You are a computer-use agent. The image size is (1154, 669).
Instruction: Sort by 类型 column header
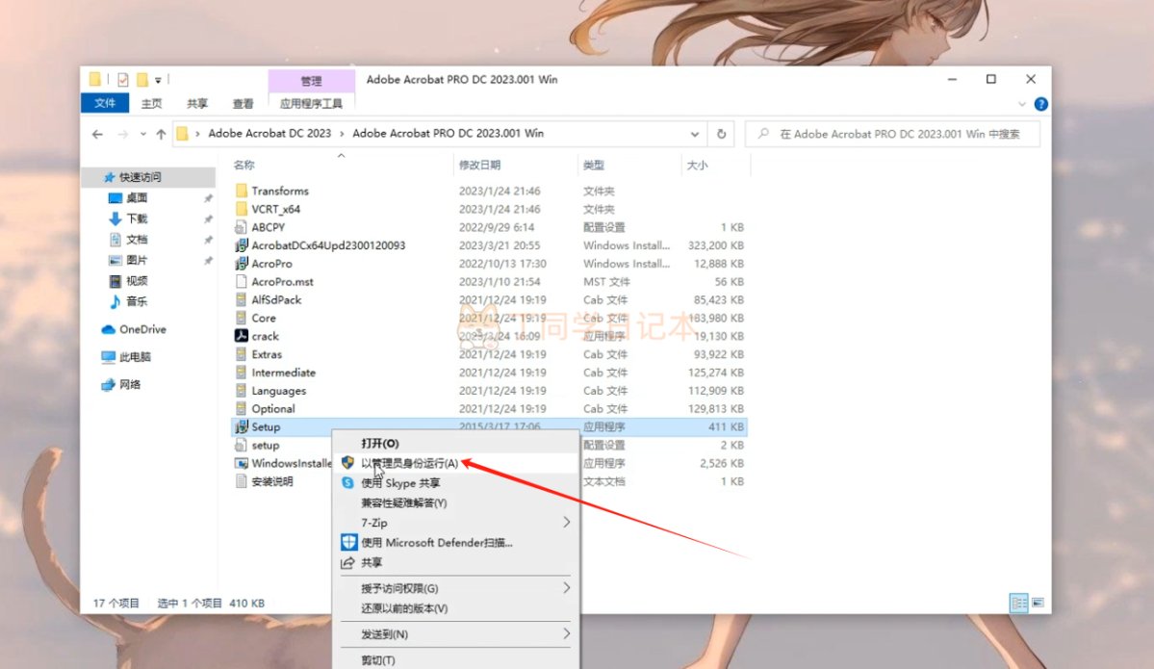pos(594,165)
